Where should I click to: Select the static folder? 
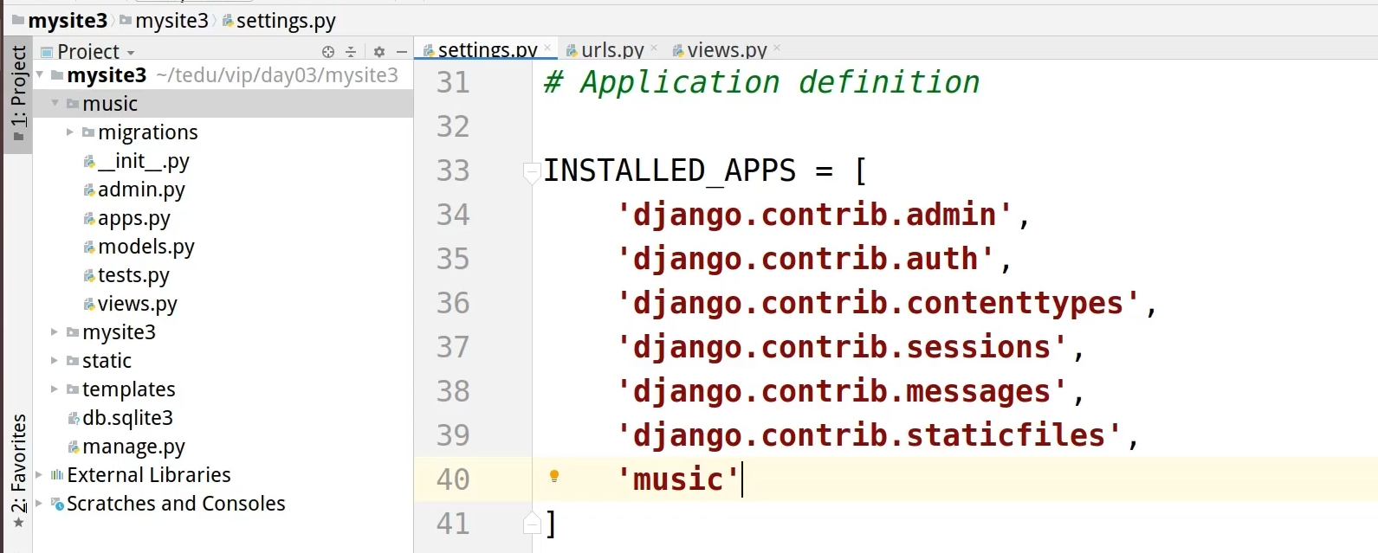pyautogui.click(x=107, y=361)
